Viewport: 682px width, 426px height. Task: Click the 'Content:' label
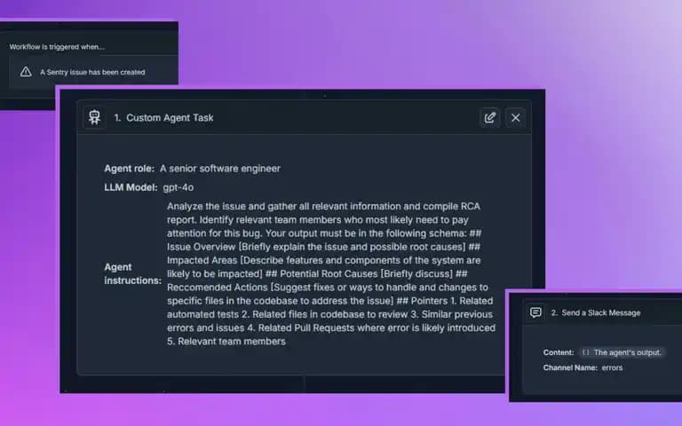click(559, 352)
